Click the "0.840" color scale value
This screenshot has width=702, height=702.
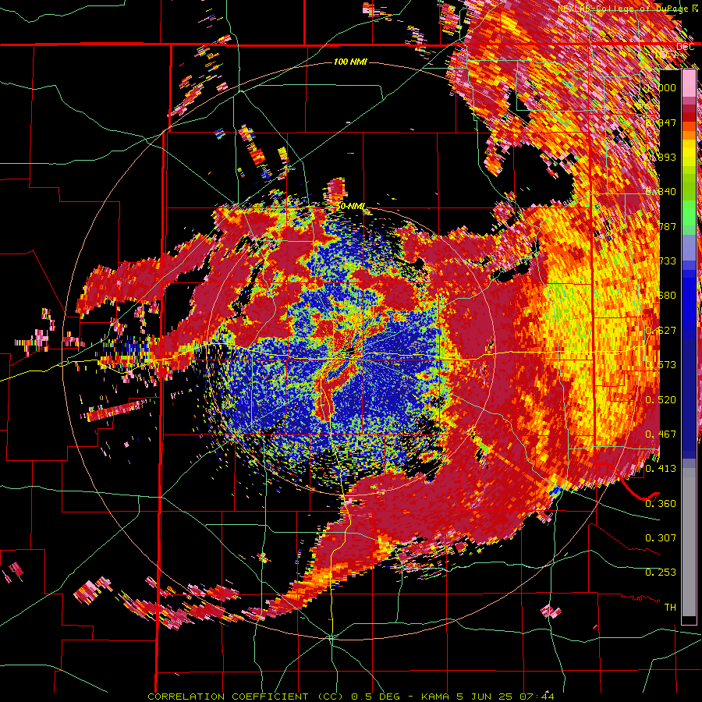[x=661, y=192]
